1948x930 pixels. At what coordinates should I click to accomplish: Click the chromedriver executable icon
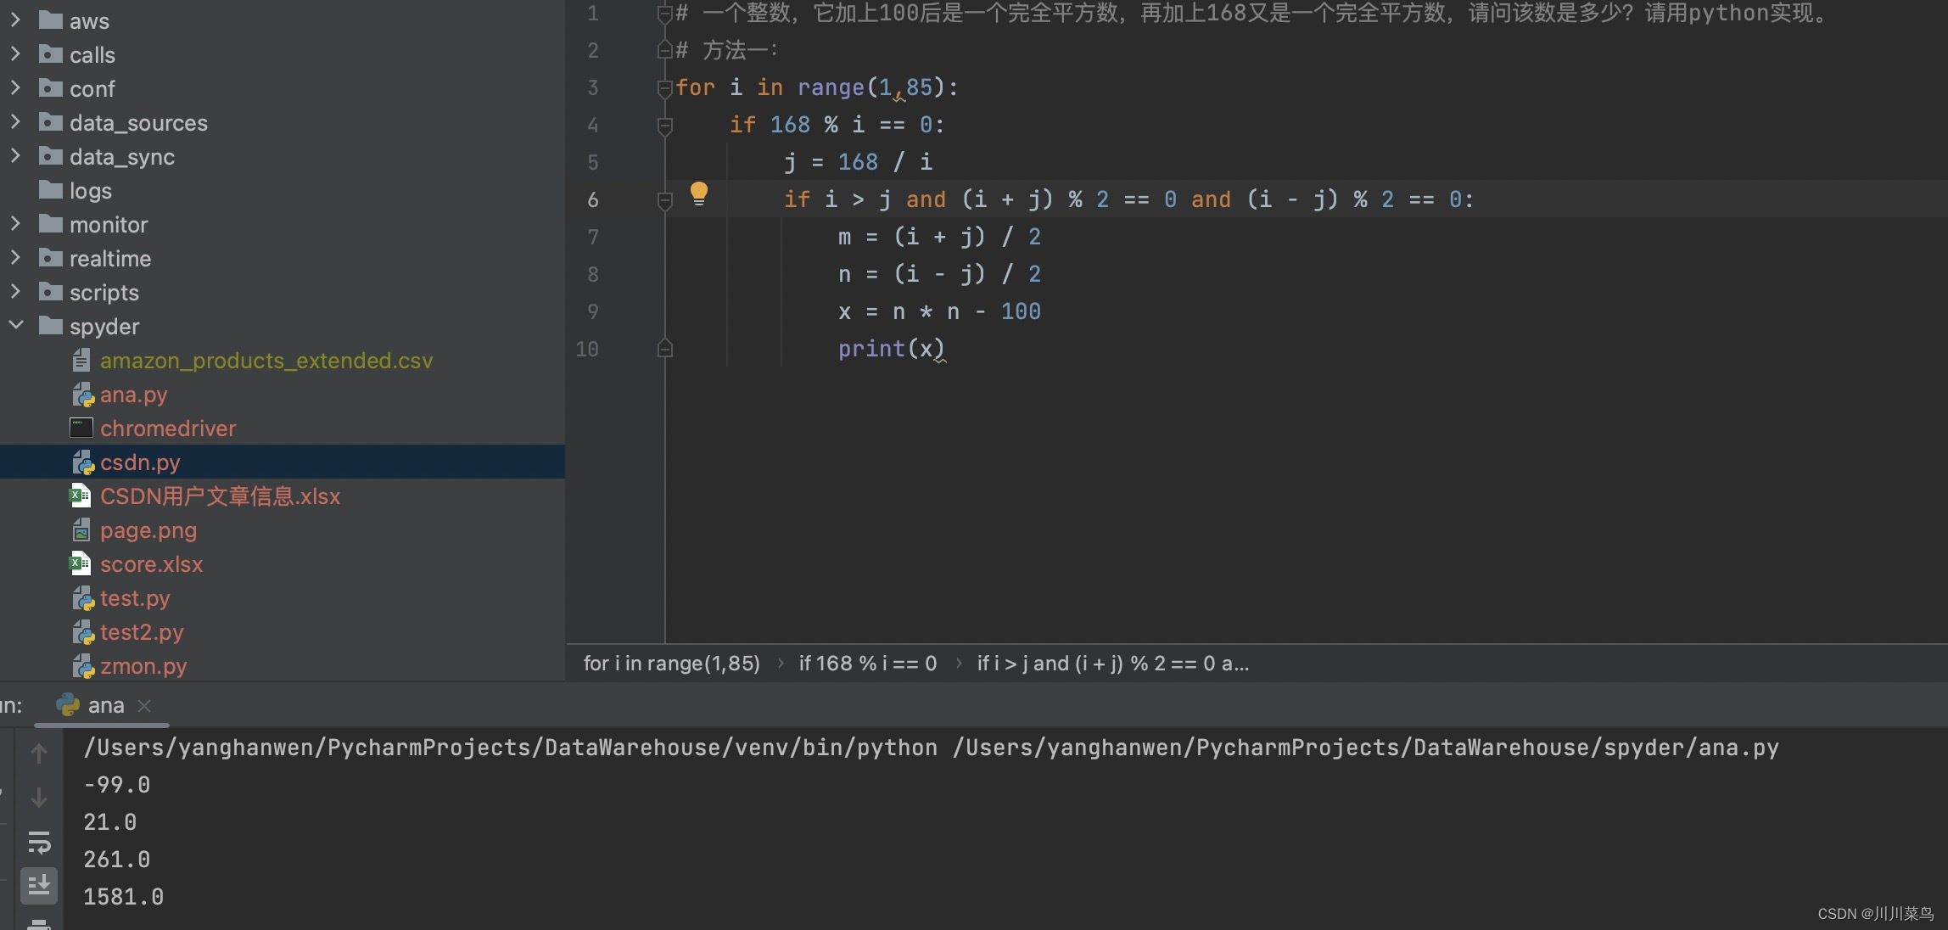click(x=81, y=428)
